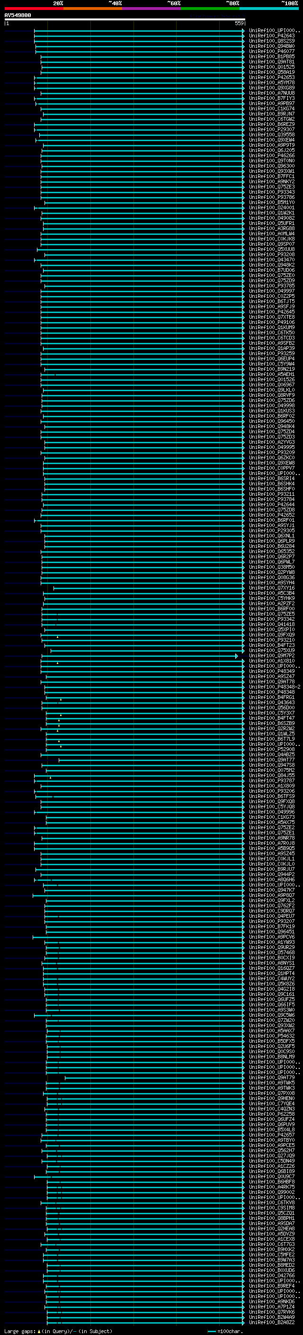Click the yellow large-gap triangle in legend
This screenshot has width=303, height=1335.
(x=39, y=1331)
